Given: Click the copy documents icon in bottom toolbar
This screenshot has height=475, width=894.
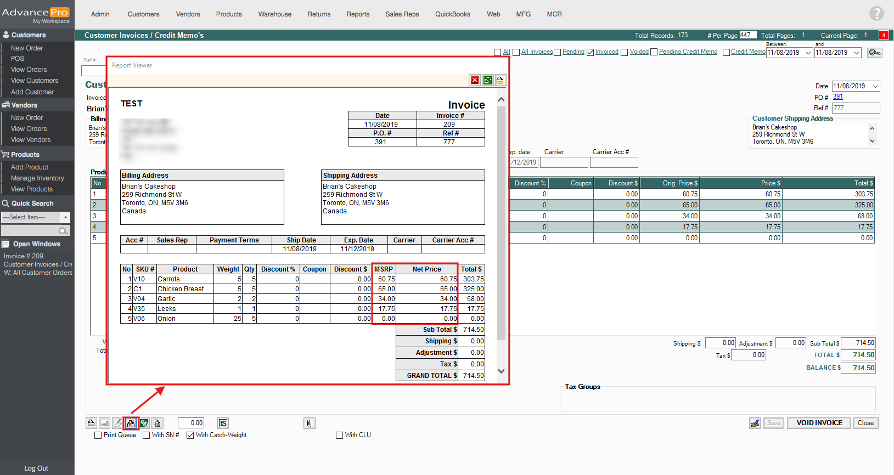Looking at the screenshot, I should coord(157,423).
